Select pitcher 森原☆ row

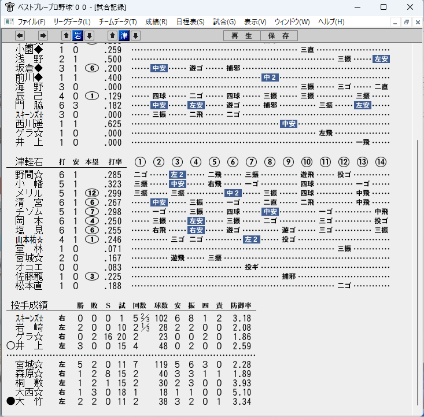[29, 374]
